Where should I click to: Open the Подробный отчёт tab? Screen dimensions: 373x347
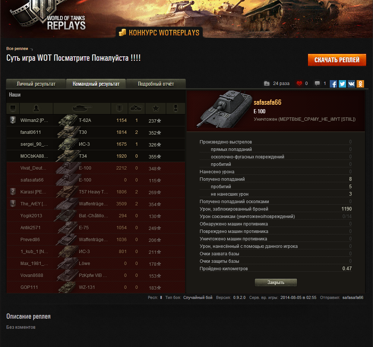point(156,84)
